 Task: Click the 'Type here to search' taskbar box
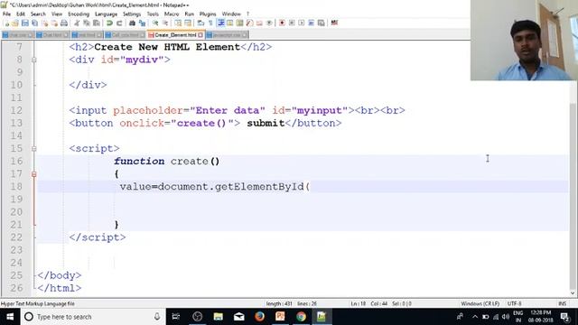click(92, 317)
